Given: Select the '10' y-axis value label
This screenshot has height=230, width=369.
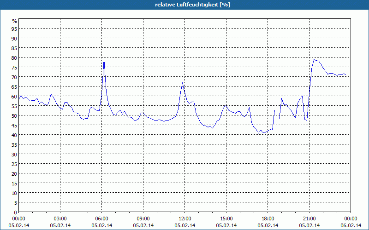Looking at the screenshot, I should click(14, 193).
